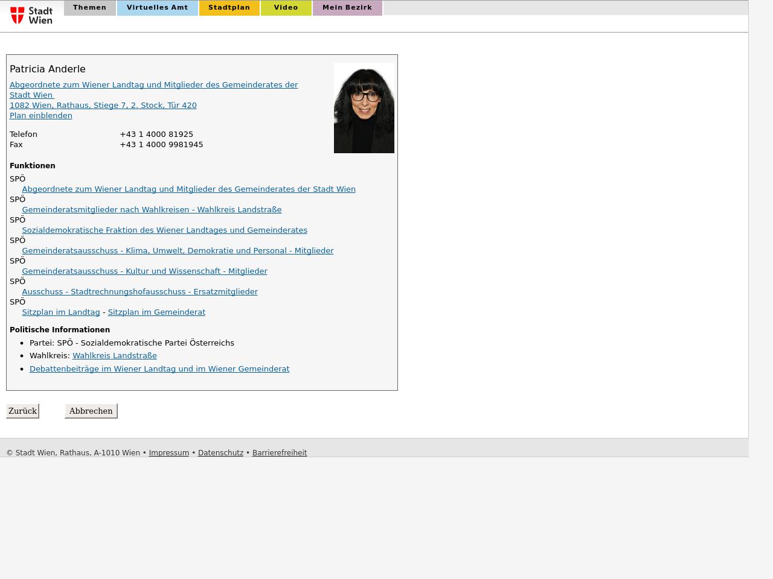
Task: Open Patricia Anderle's portrait photo
Action: point(364,108)
